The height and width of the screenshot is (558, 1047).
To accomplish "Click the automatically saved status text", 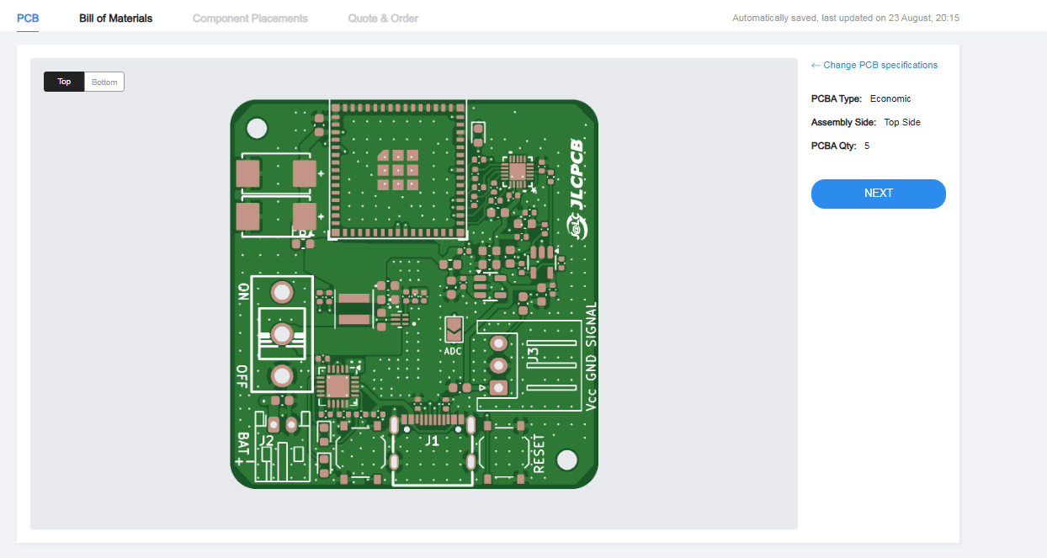I will click(846, 18).
